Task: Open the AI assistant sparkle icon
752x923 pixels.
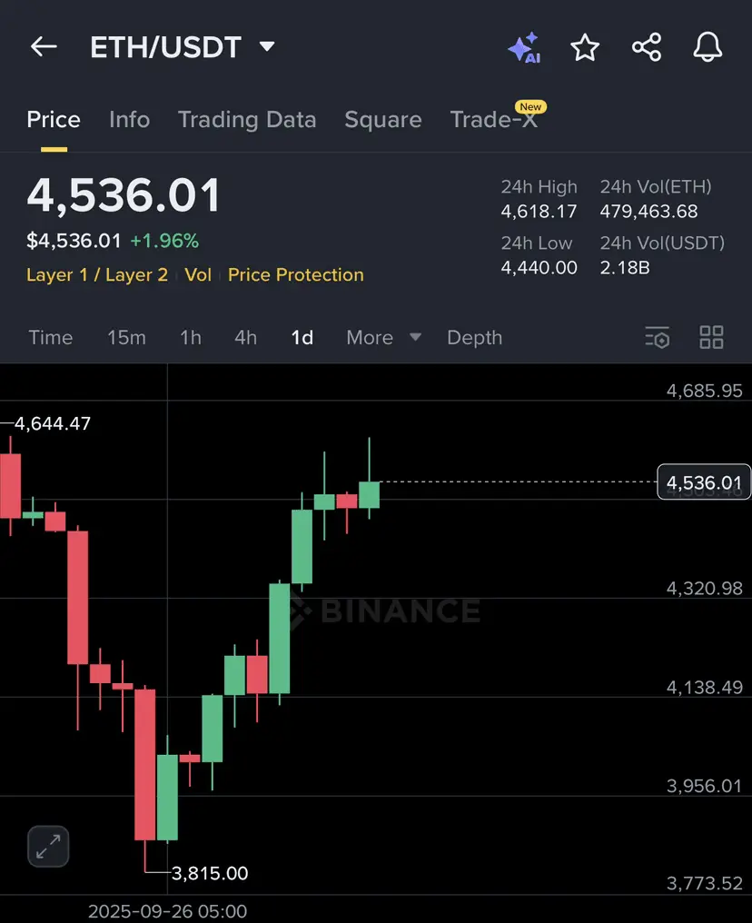Action: tap(524, 47)
